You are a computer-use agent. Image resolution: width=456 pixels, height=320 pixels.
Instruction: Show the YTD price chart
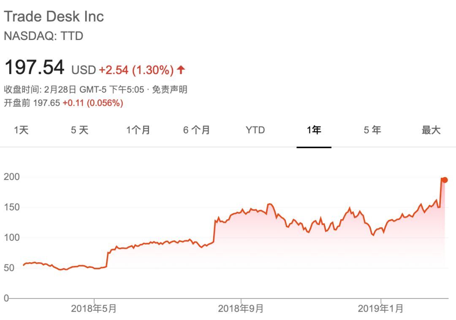255,130
